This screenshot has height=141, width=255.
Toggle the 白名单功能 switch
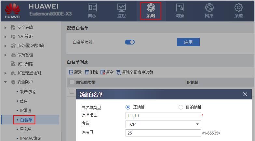coord(129,42)
